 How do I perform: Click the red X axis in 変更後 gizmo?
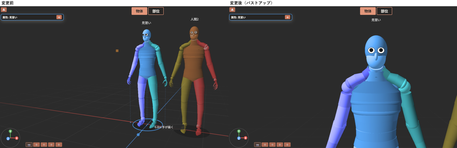(245, 138)
